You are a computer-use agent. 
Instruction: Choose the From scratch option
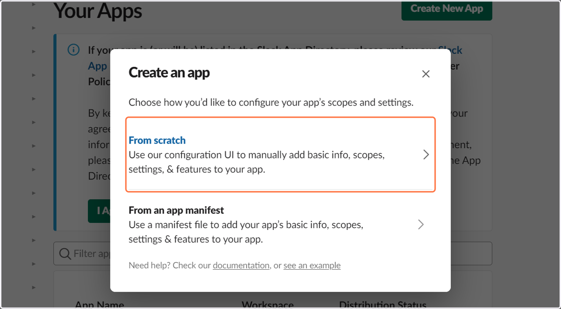coord(280,155)
